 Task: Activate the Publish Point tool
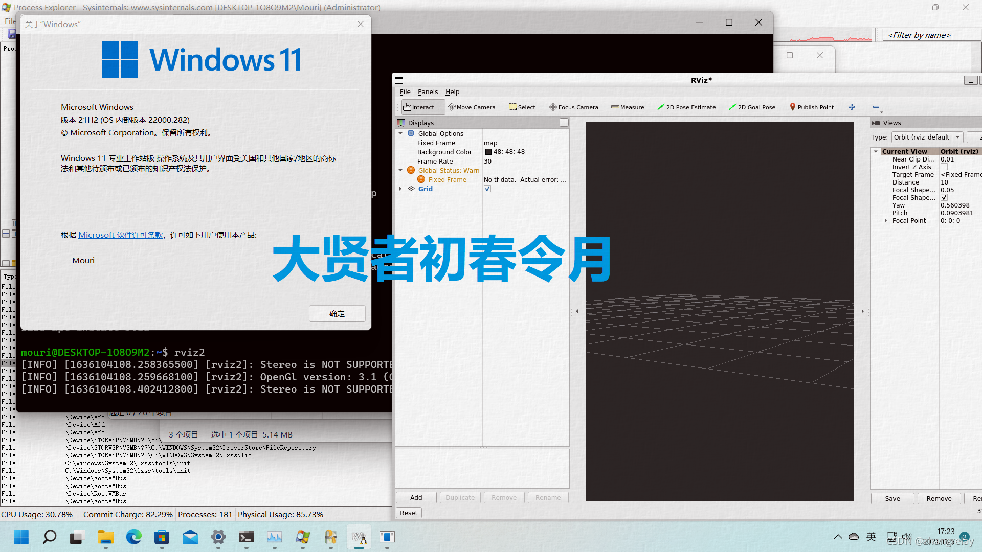pyautogui.click(x=812, y=107)
